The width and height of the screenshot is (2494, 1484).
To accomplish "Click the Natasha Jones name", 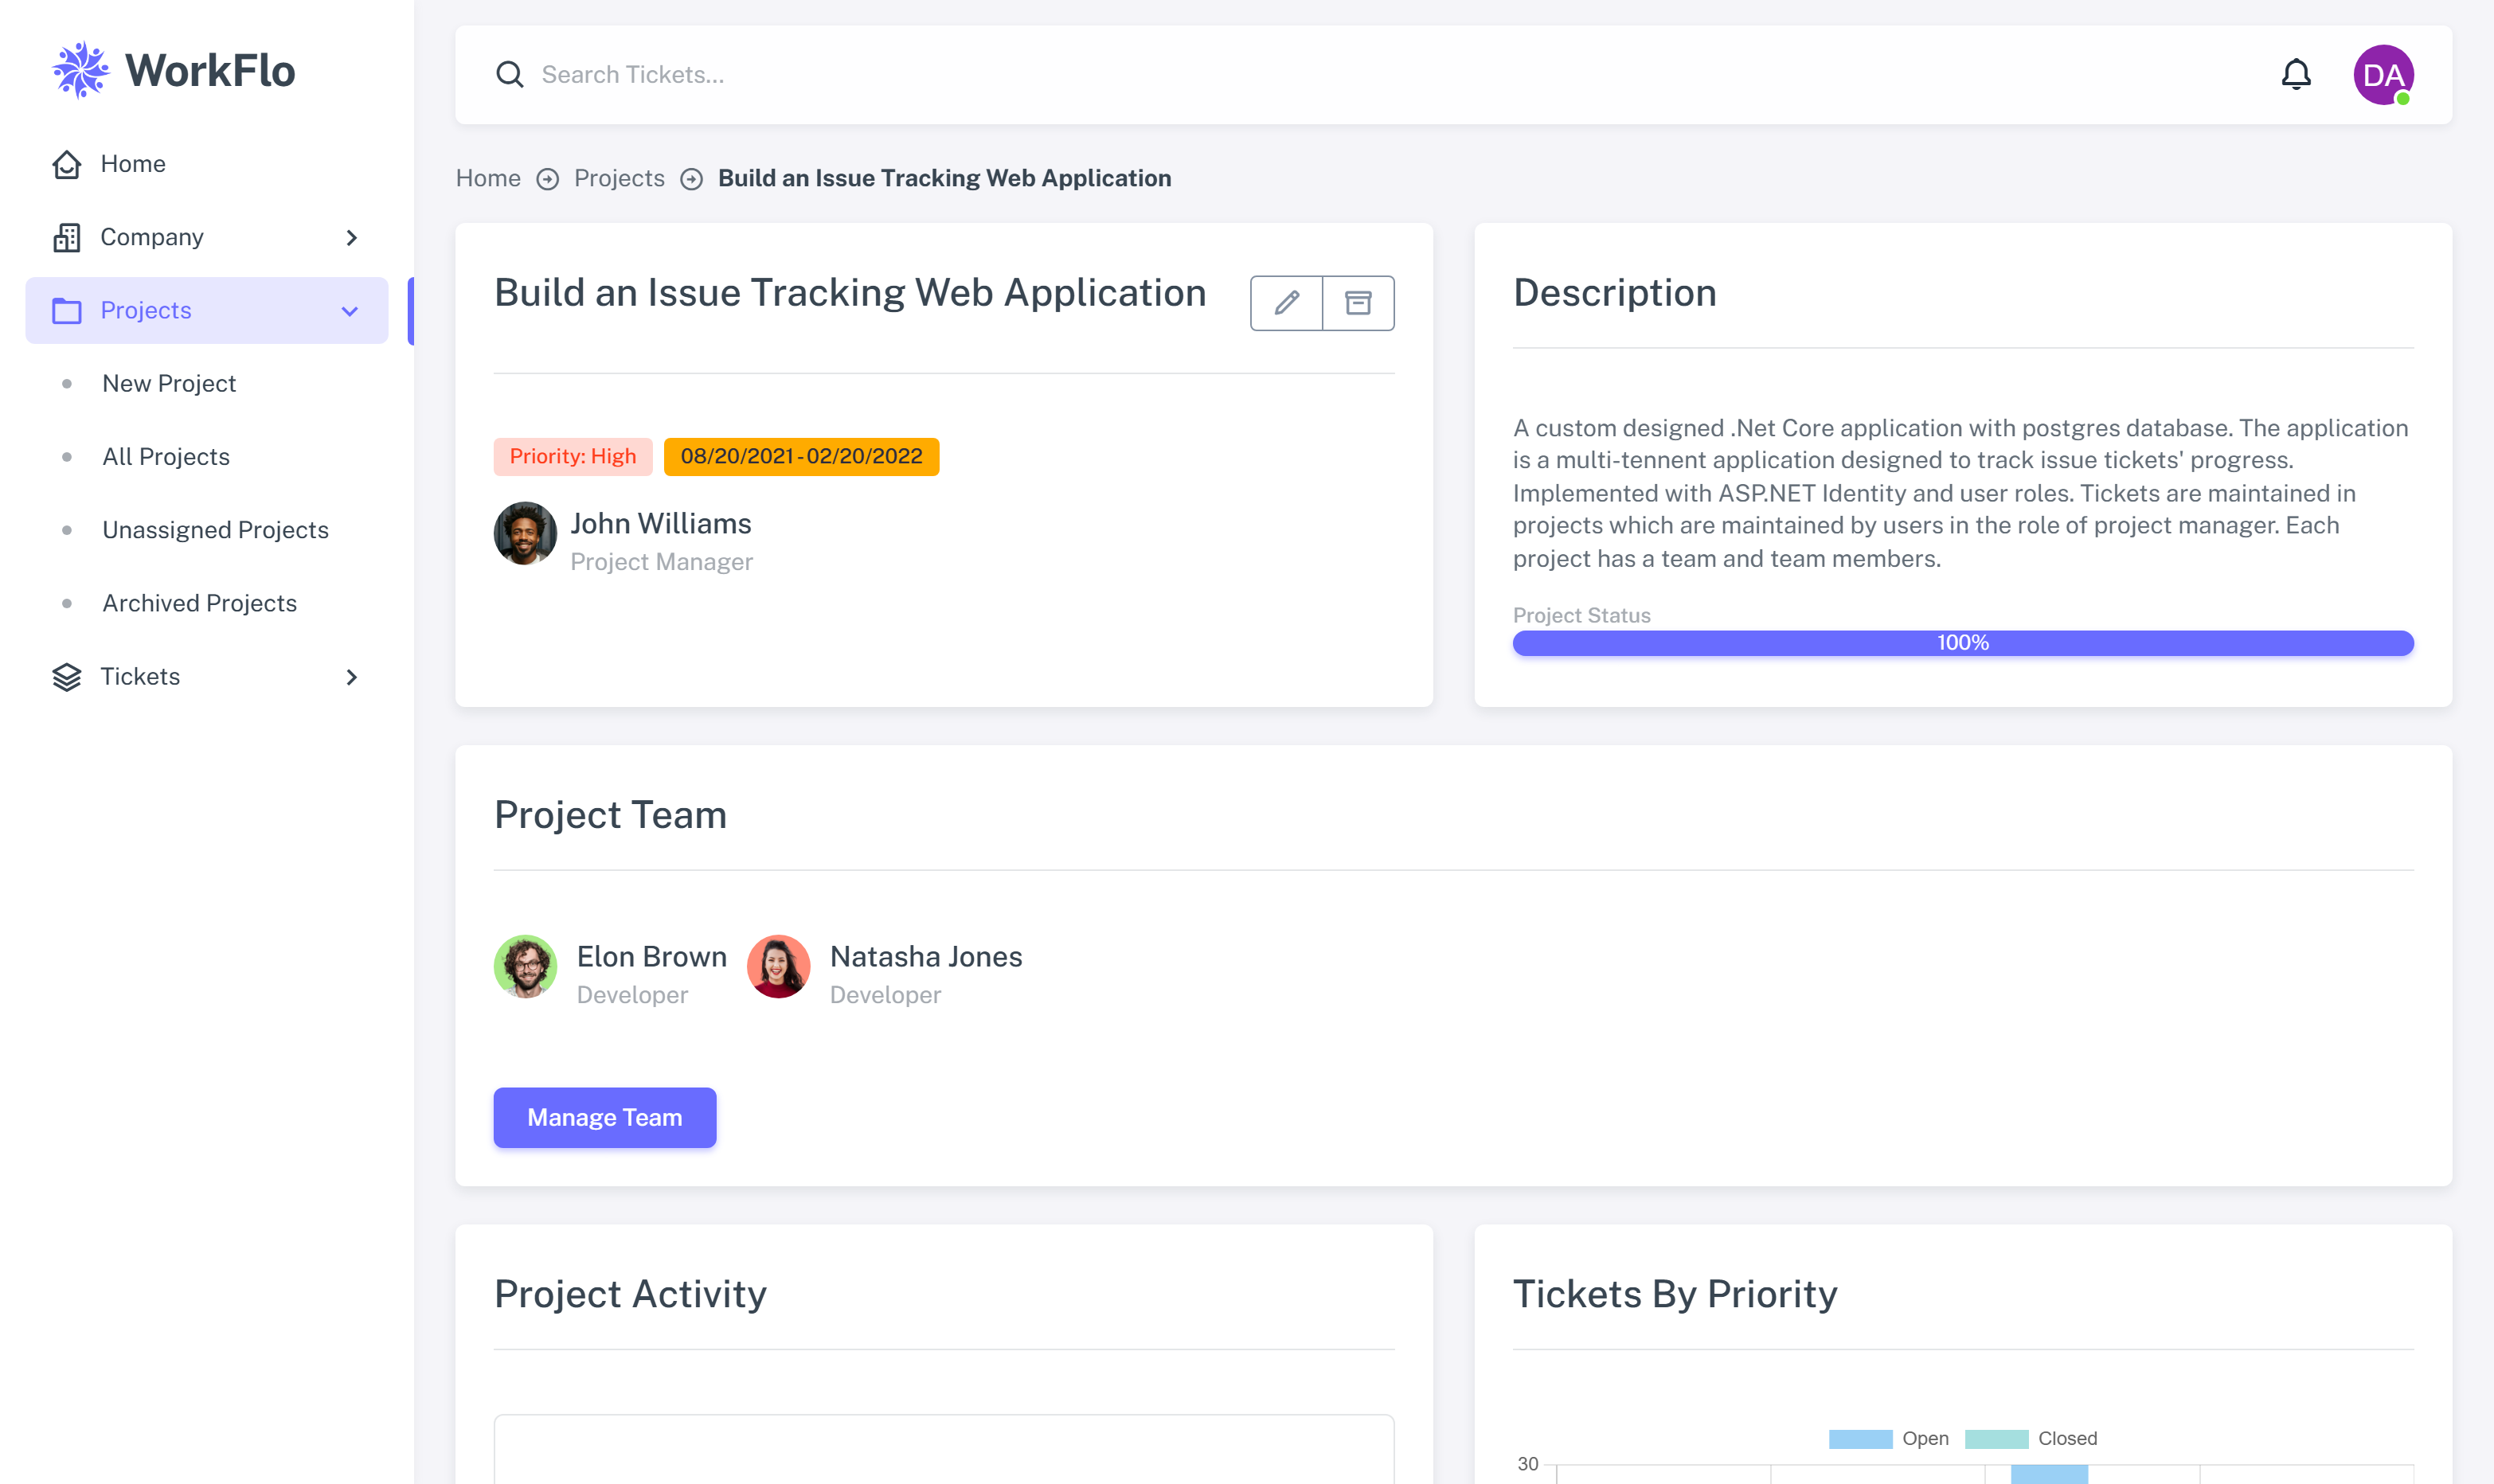I will pos(926,957).
